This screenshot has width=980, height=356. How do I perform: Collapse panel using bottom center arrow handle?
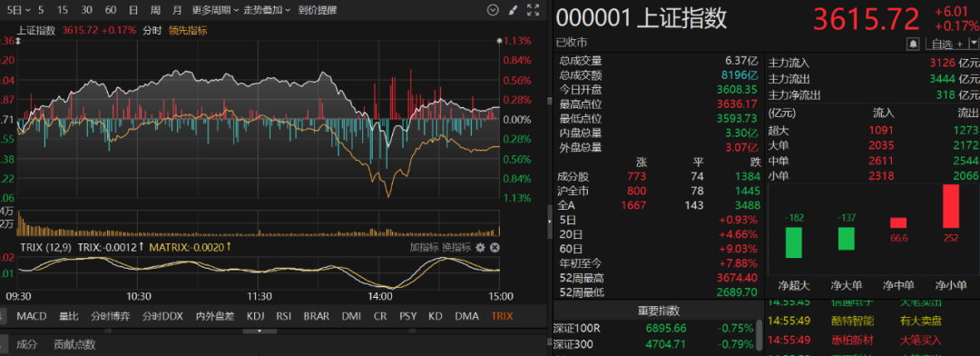(x=260, y=331)
